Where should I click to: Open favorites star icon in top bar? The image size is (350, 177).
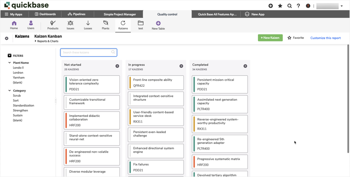(280, 6)
